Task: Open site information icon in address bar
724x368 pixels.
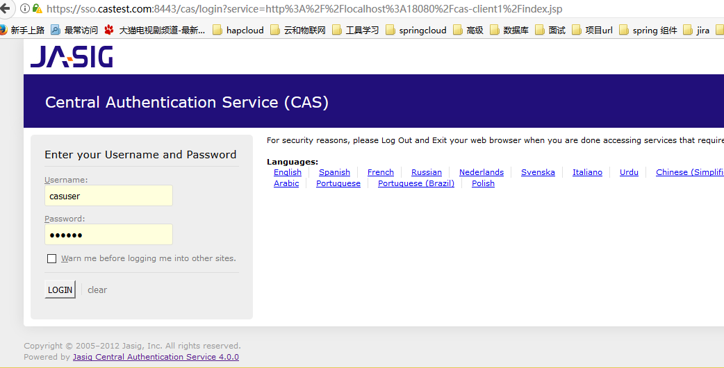Action: [x=25, y=8]
